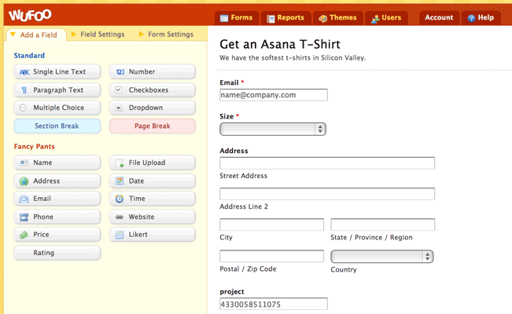Viewport: 512px width, 314px height.
Task: Click the Price money icon
Action: tap(24, 235)
